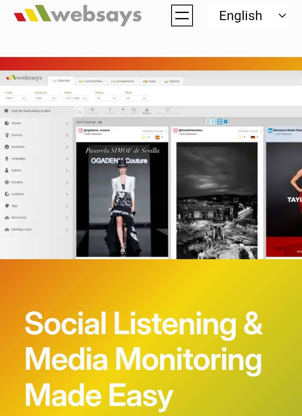Click the Tags label icon
This screenshot has height=416, width=302.
(7, 205)
